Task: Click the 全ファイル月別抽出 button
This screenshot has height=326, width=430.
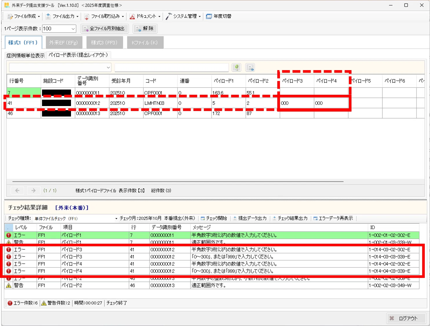Action: point(104,28)
